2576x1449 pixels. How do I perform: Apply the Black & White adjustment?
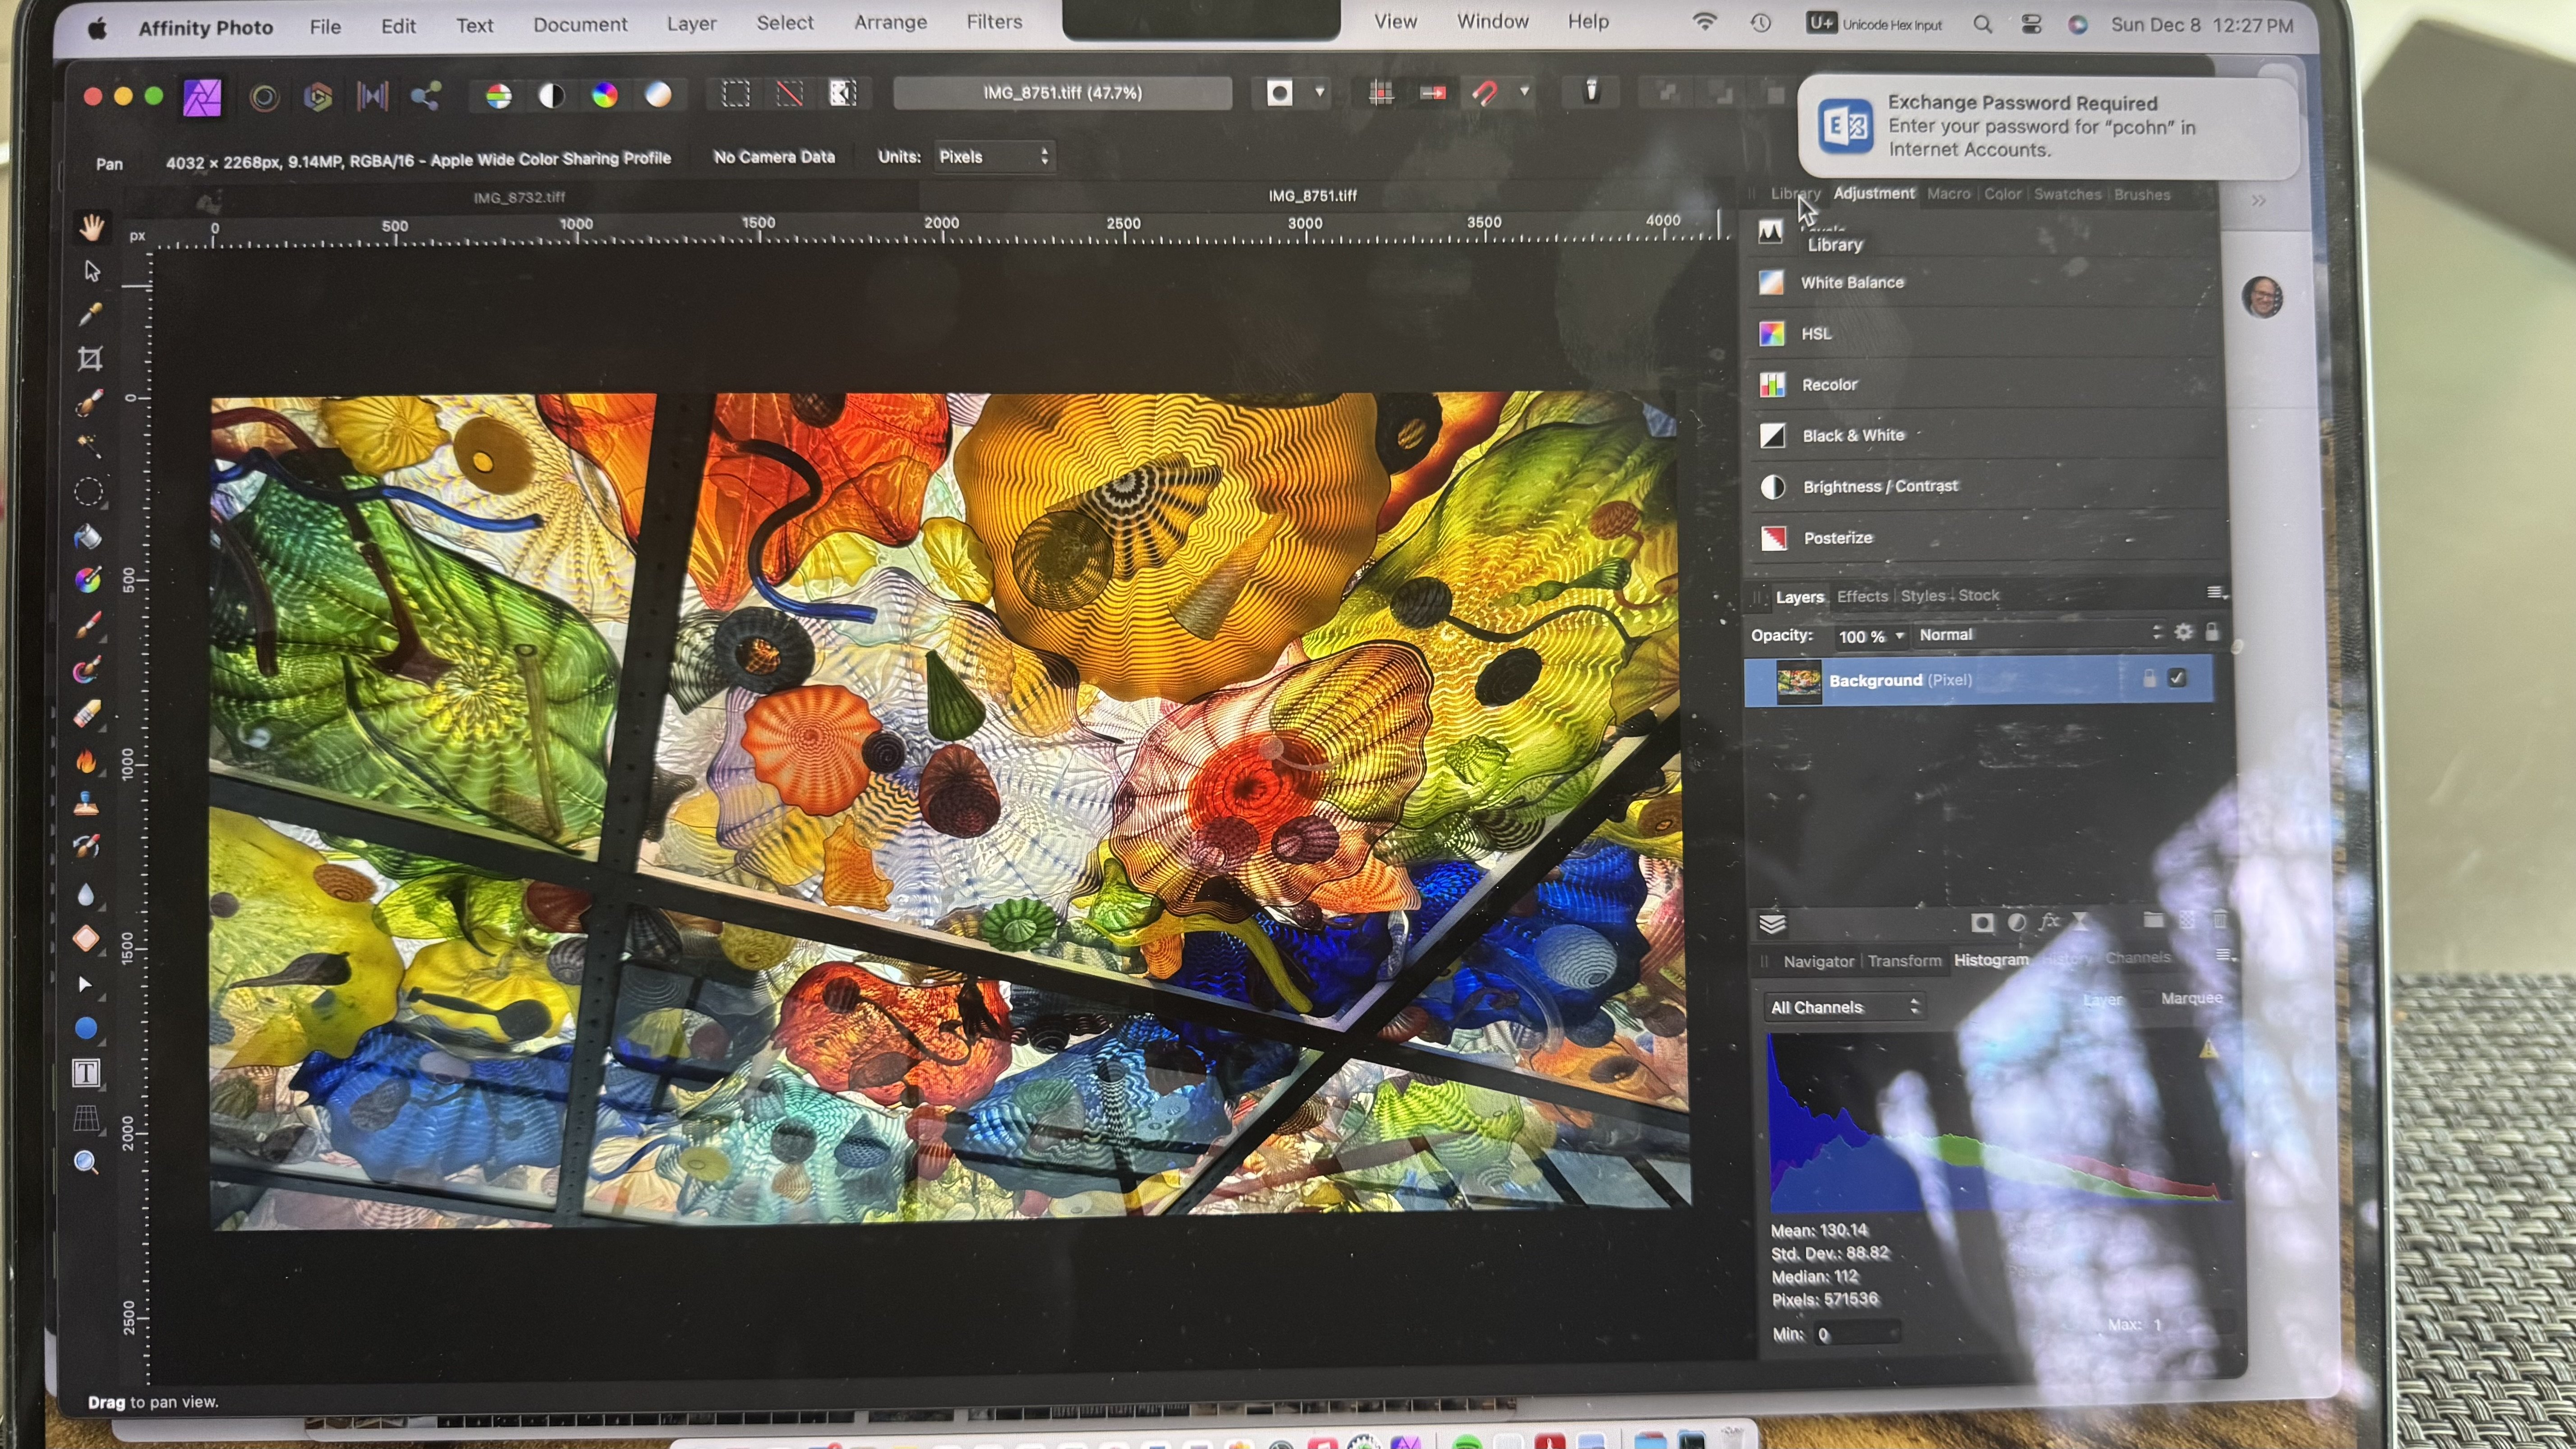pos(1853,435)
